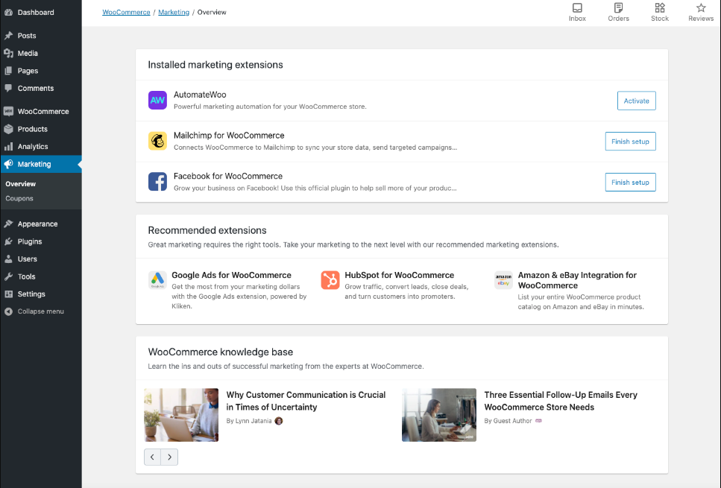Click the Dashboard gauge icon
721x488 pixels.
(8, 13)
